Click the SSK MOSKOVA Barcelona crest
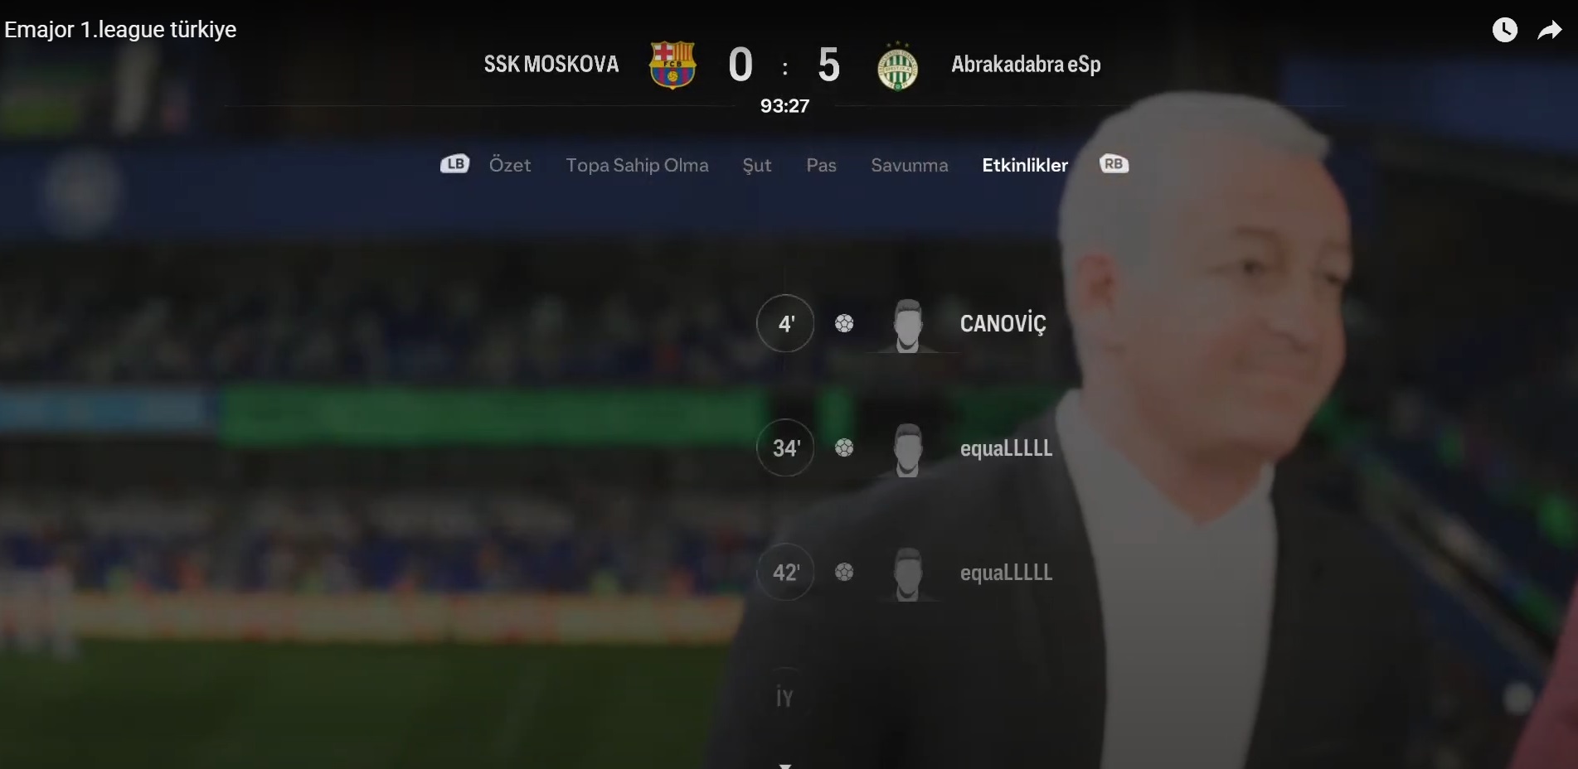Image resolution: width=1578 pixels, height=769 pixels. (672, 65)
